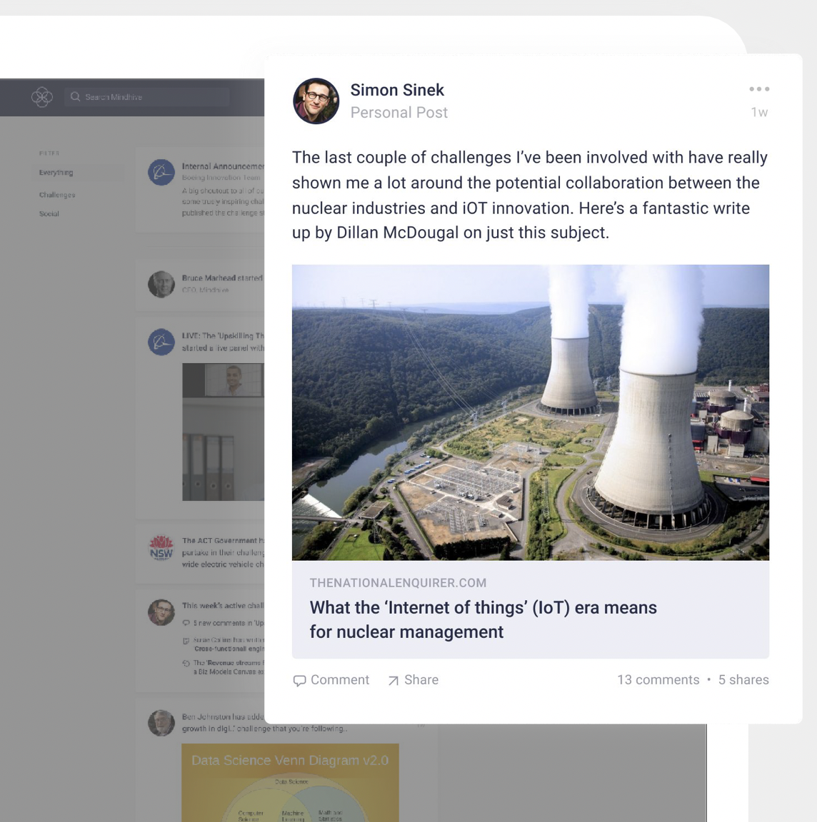Click Bruce Marhead's avatar in feed
Viewport: 817px width, 822px height.
pos(161,284)
